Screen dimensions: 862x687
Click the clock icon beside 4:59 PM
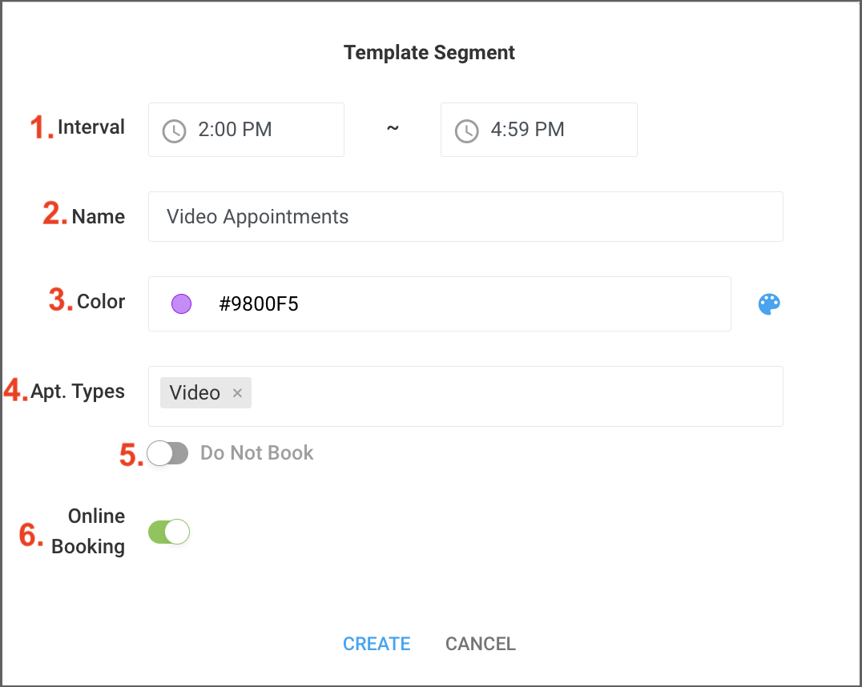coord(467,131)
